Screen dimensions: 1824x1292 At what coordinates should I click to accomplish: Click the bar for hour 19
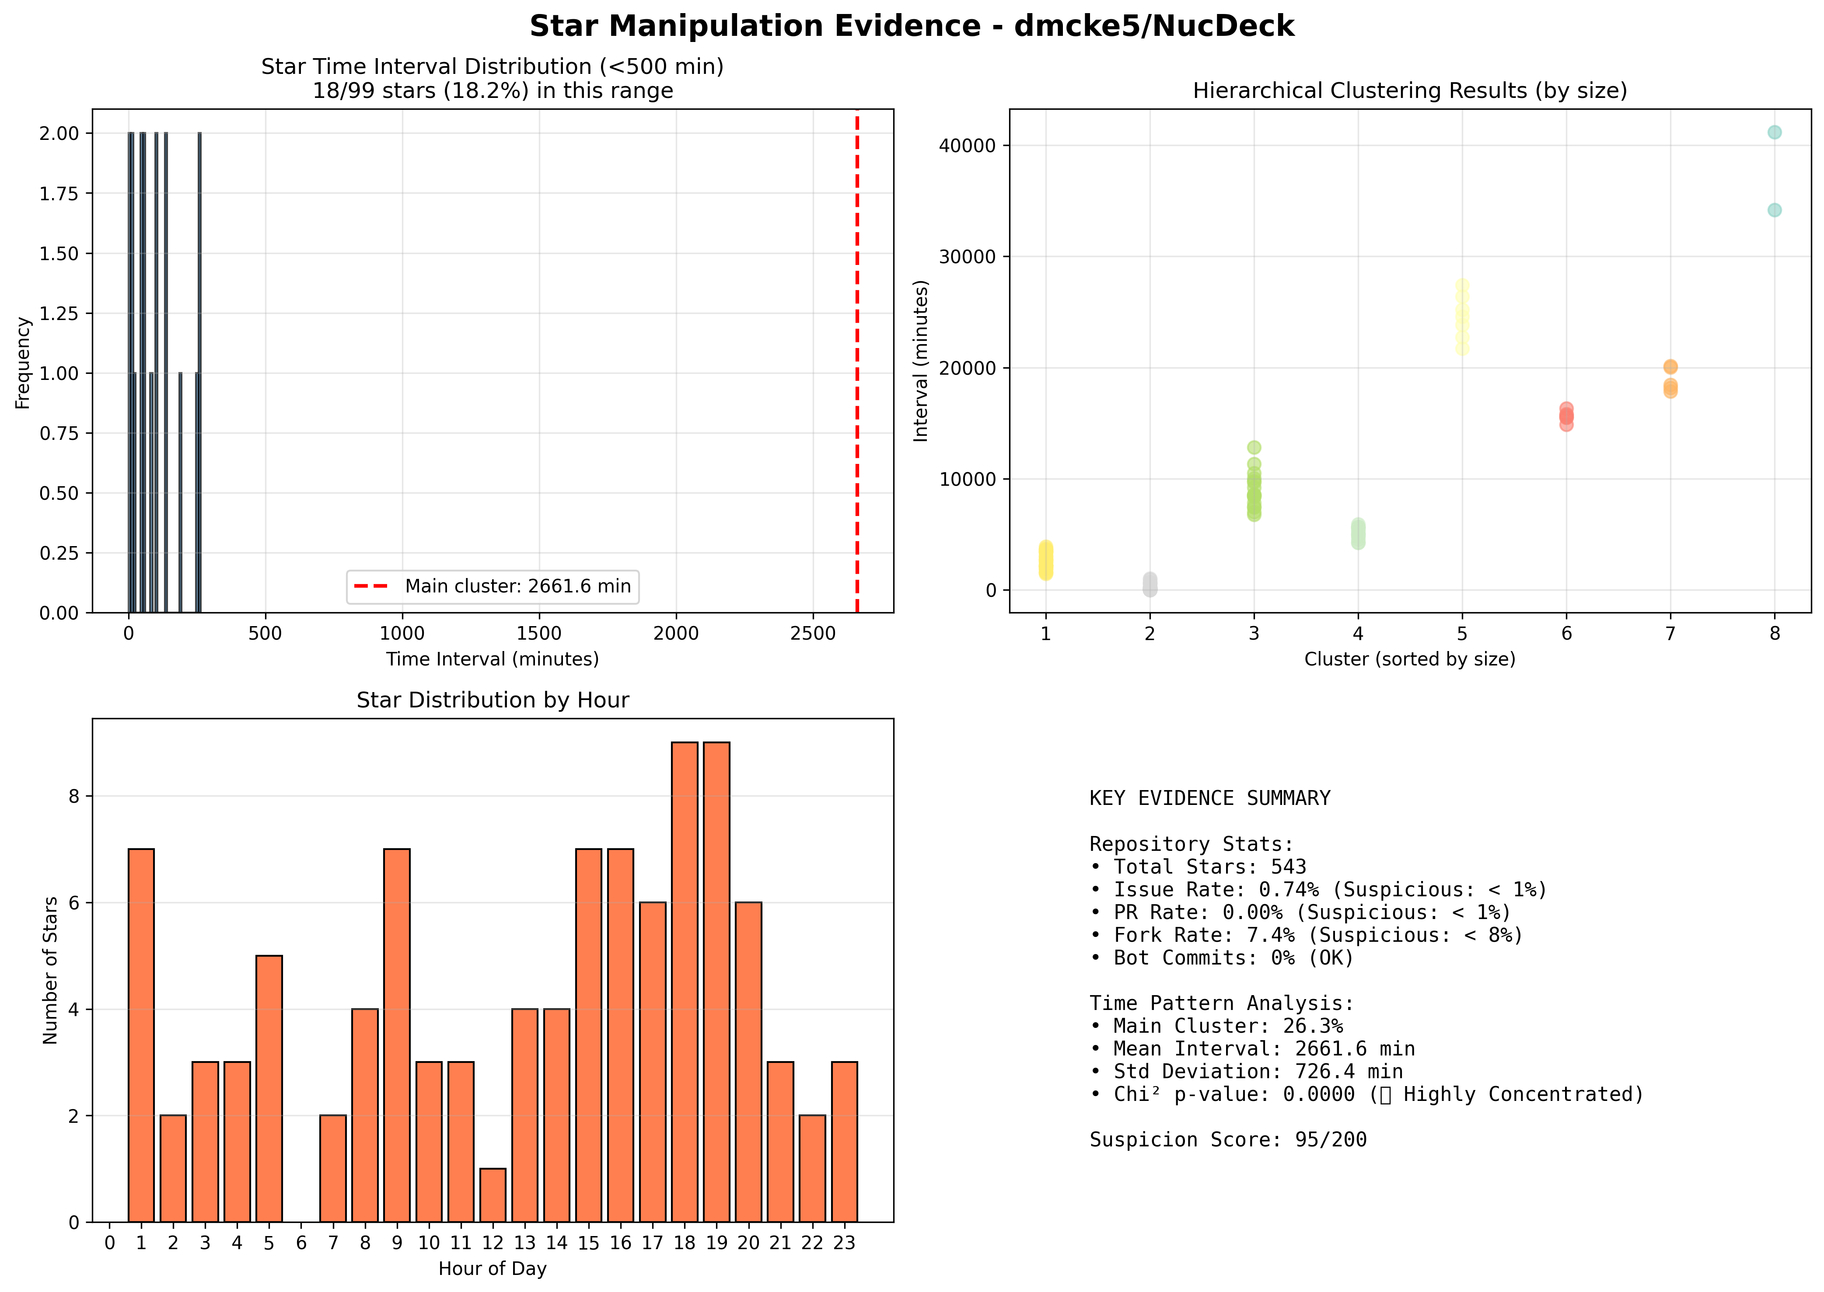tap(716, 982)
